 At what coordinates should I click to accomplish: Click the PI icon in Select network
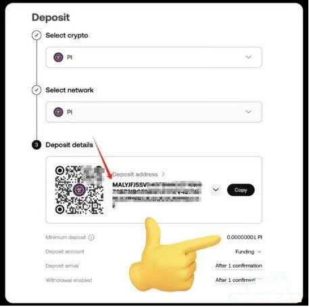coord(58,112)
